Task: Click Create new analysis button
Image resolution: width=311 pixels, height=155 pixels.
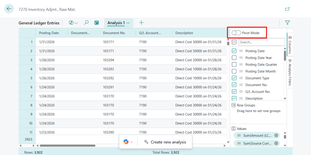Action: [165, 142]
